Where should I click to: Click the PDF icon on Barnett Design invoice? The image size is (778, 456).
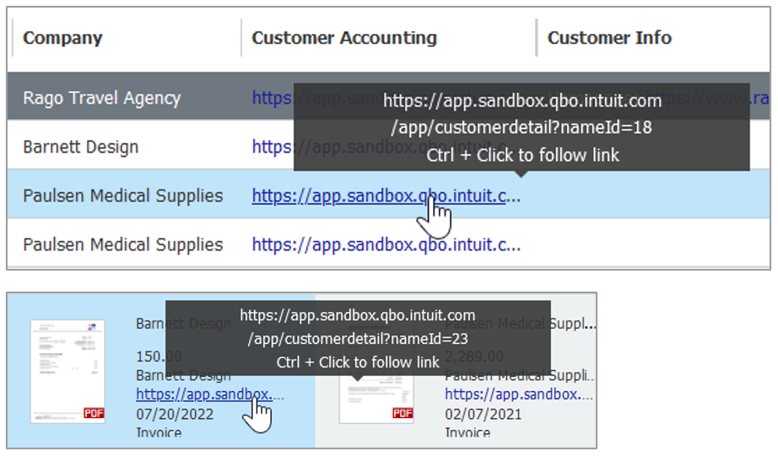94,413
